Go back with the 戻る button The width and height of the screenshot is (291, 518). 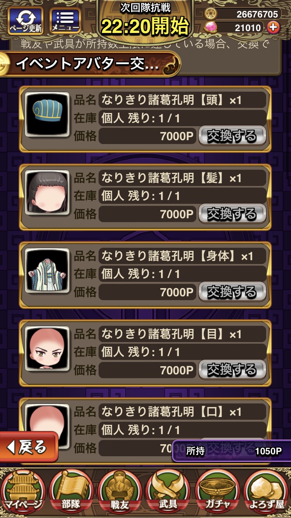pyautogui.click(x=29, y=447)
